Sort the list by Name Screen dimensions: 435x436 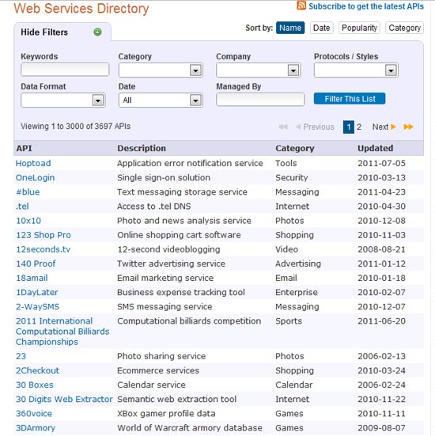(x=290, y=28)
